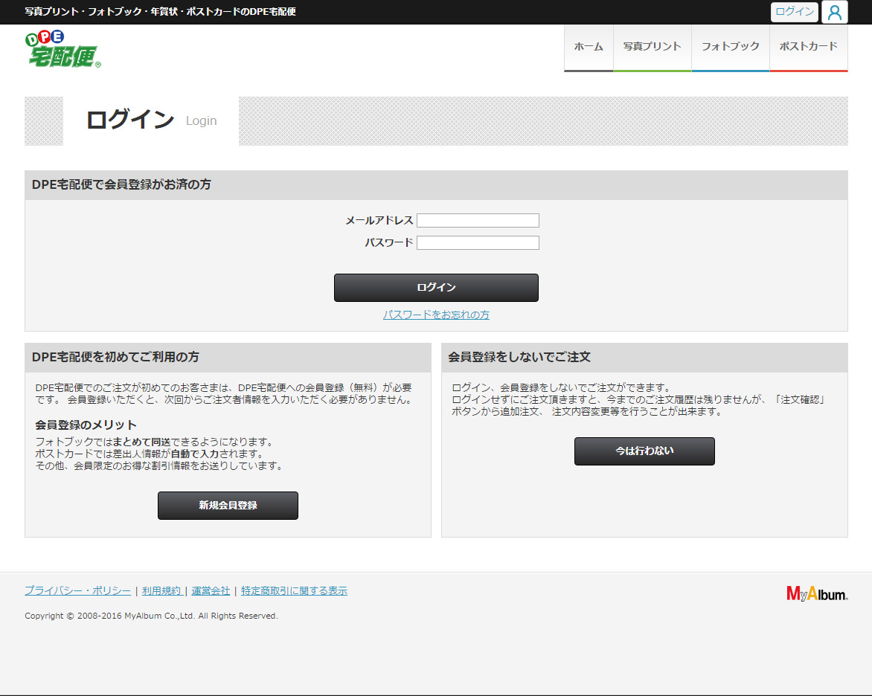This screenshot has height=696, width=872.
Task: Focus the メールアドレス input field
Action: pos(478,221)
